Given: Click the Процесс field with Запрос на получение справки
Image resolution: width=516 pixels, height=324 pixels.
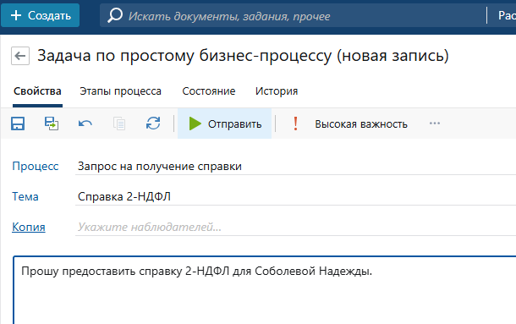Looking at the screenshot, I should tap(295, 167).
